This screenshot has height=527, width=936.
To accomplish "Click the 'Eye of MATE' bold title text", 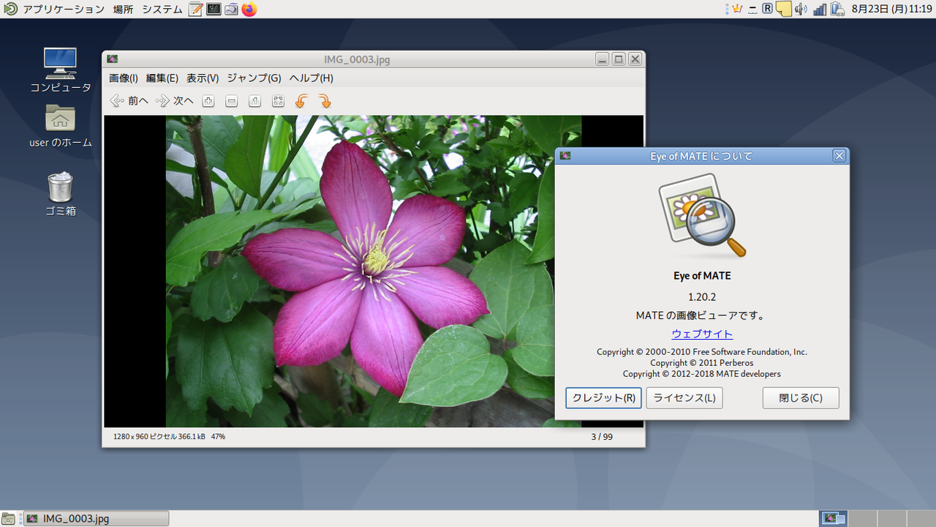I will (702, 276).
